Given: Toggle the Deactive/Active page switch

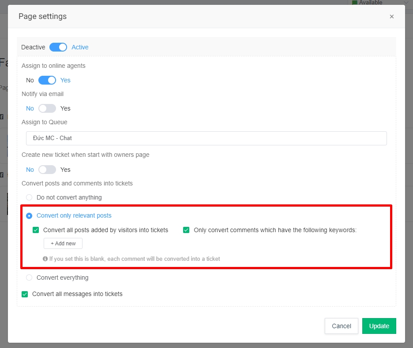Looking at the screenshot, I should 58,47.
